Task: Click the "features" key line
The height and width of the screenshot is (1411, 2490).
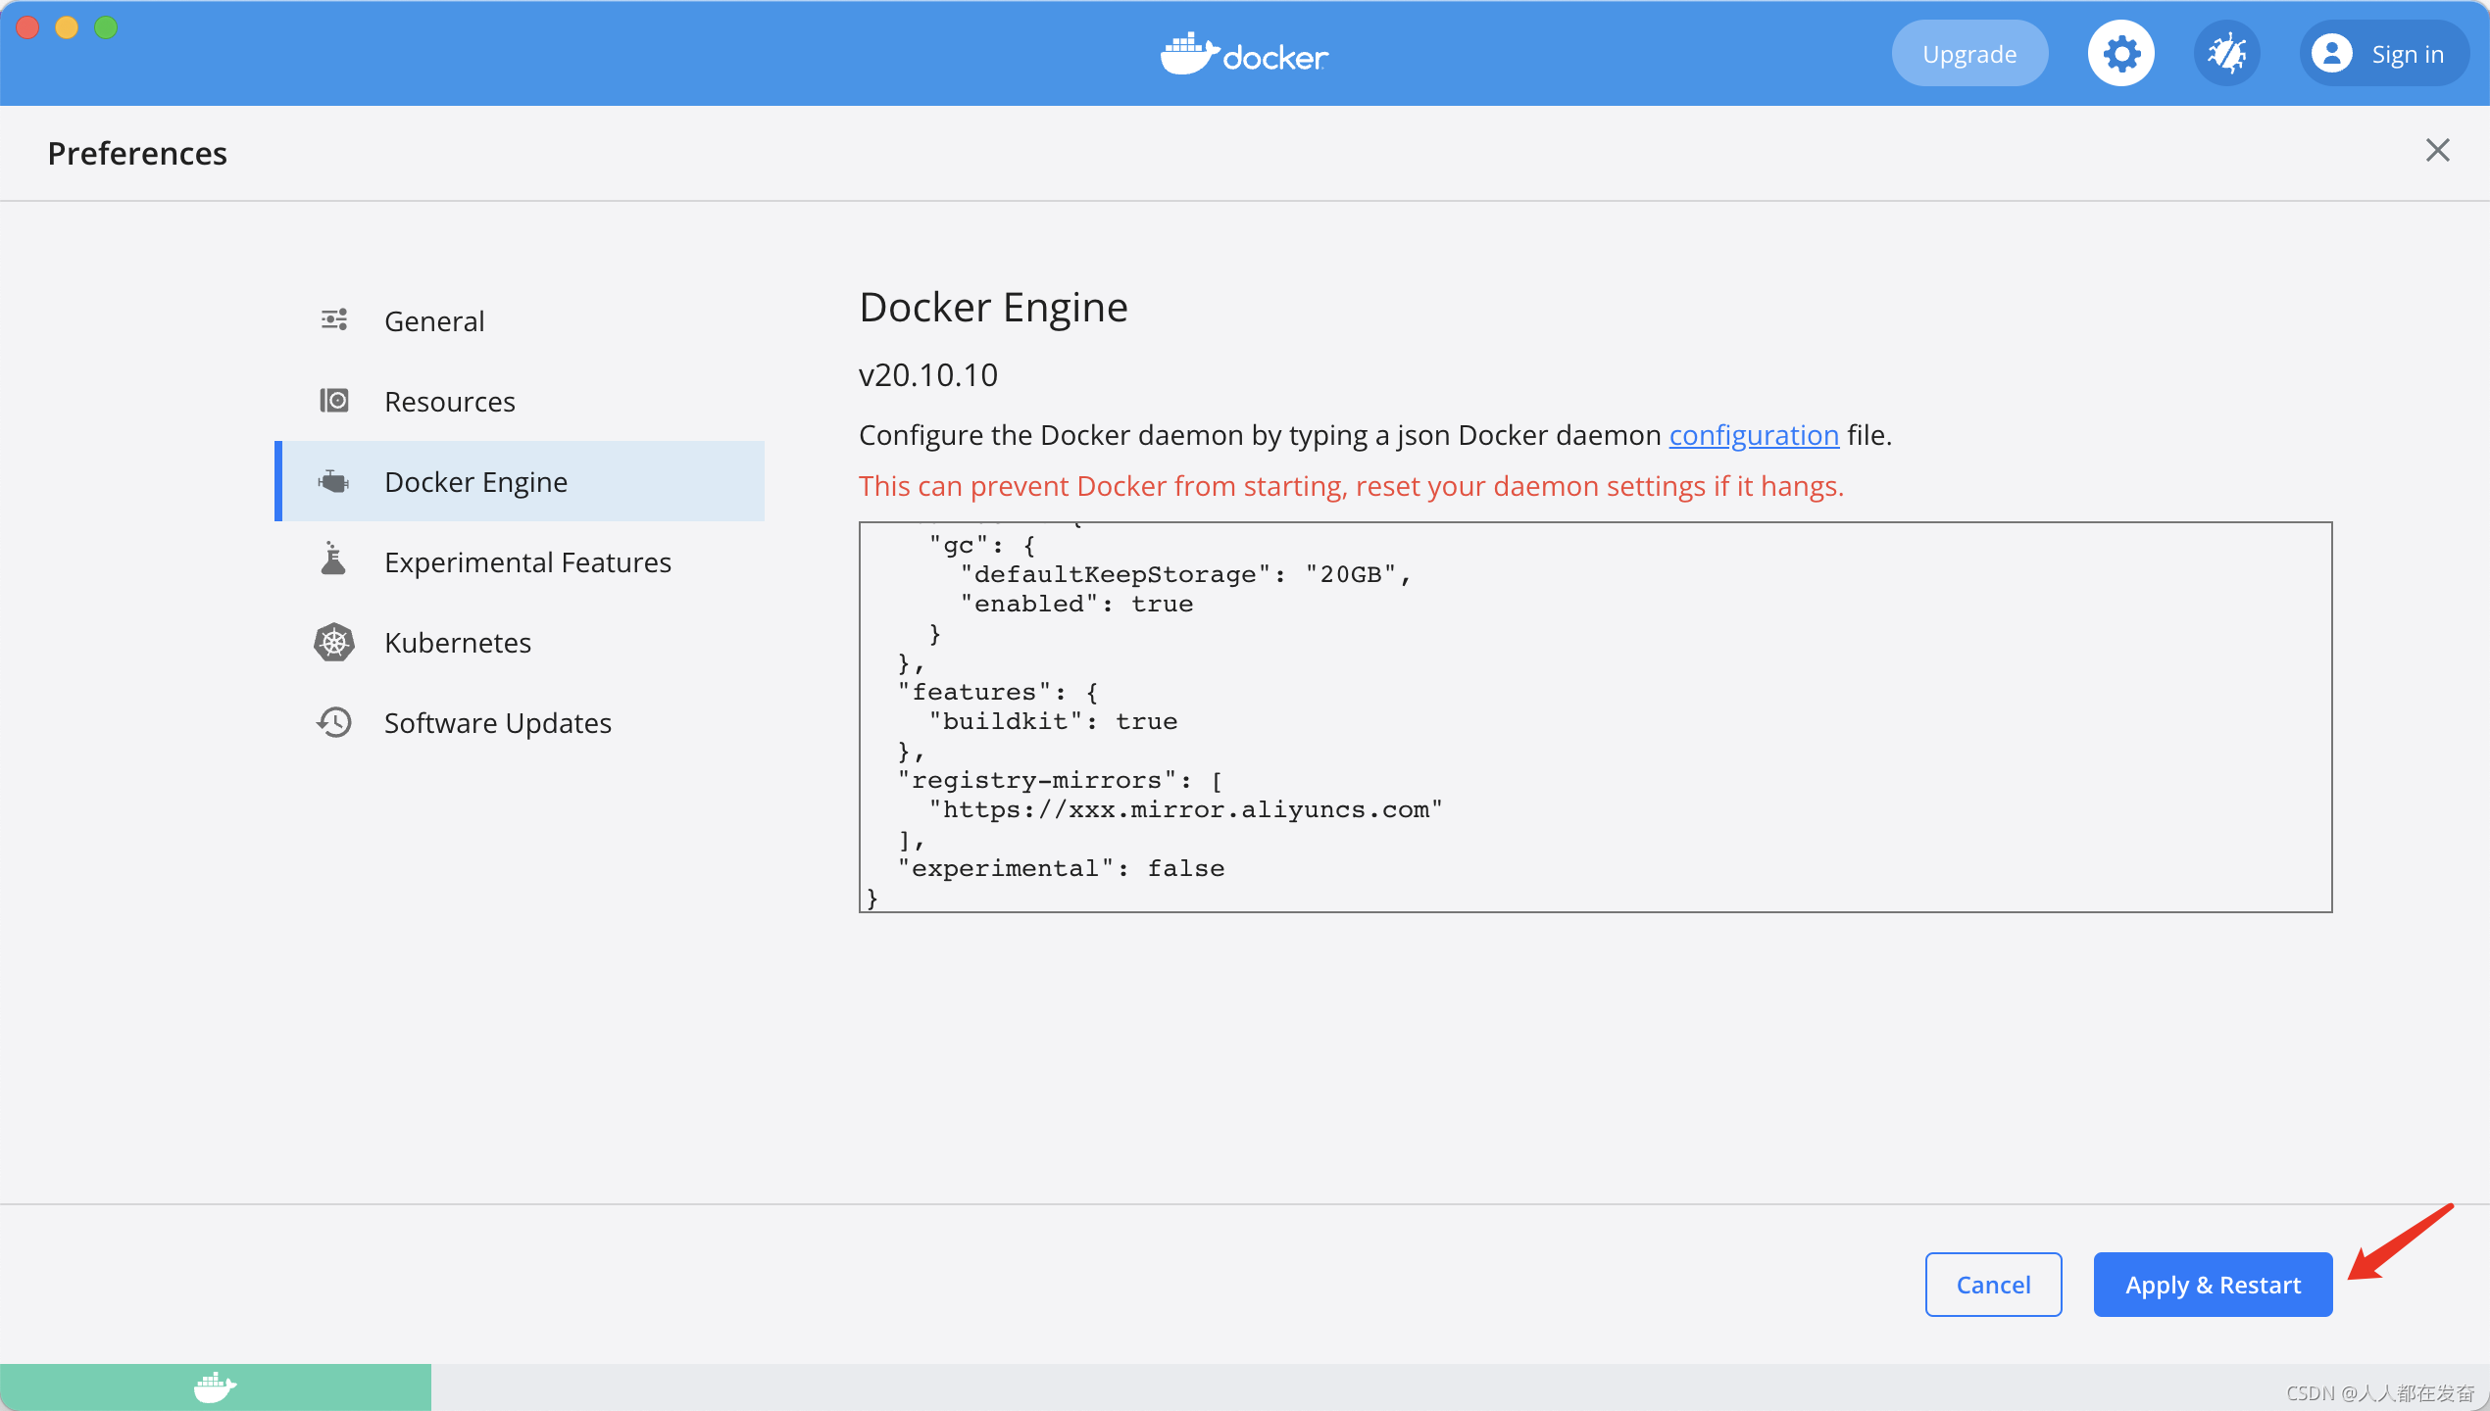Action: click(997, 692)
